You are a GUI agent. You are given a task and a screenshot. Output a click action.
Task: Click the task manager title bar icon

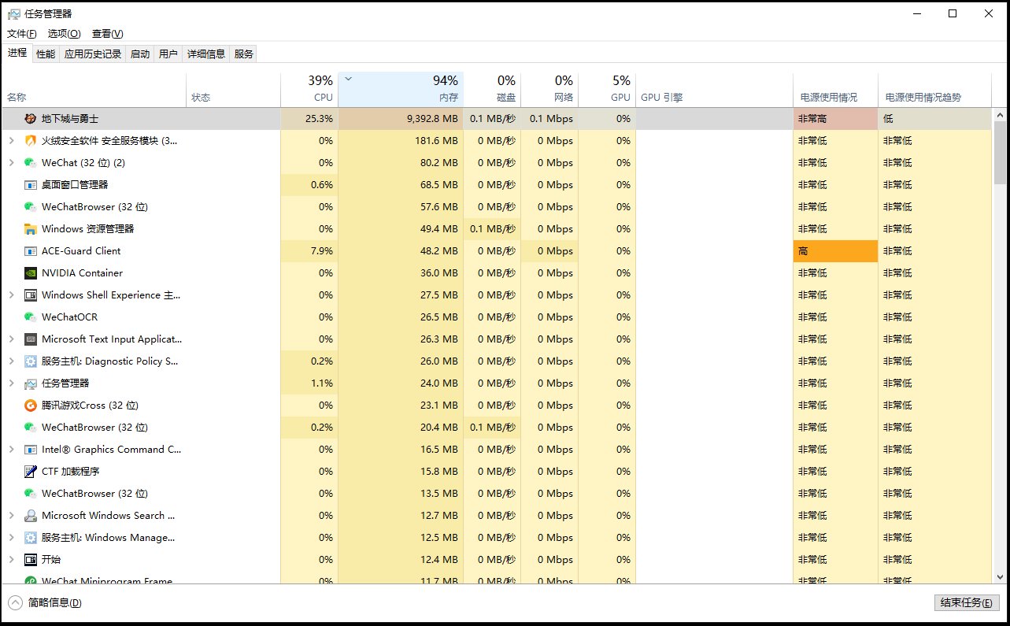coord(14,13)
